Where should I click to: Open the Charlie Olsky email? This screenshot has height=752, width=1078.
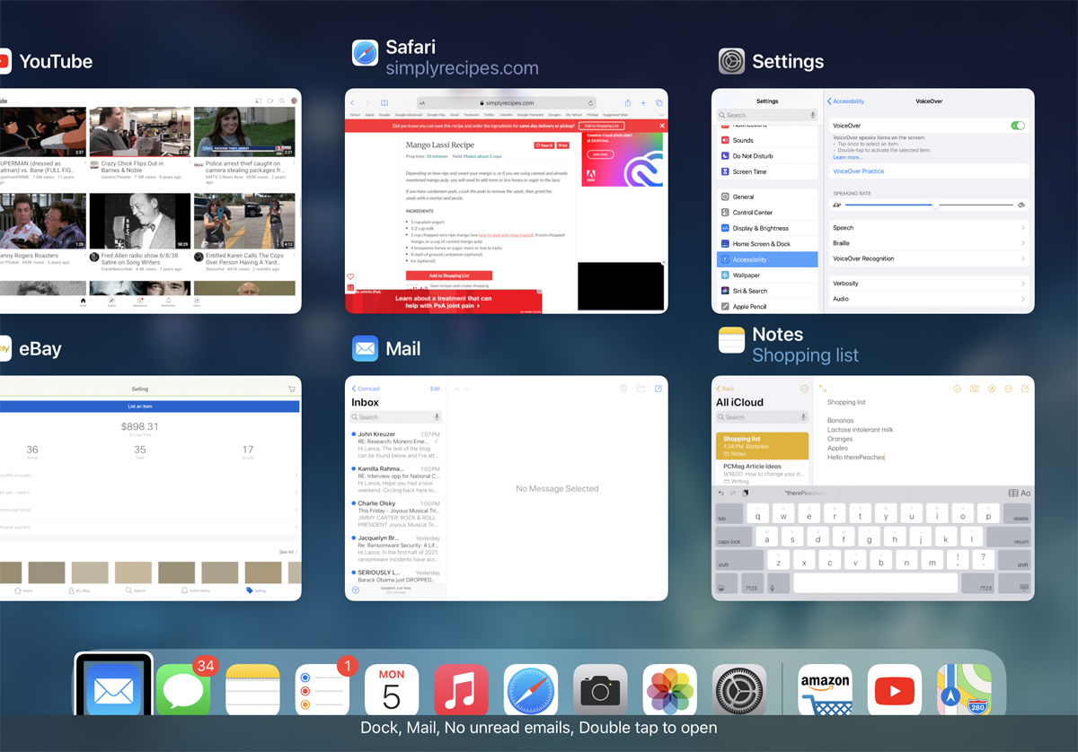tap(396, 515)
